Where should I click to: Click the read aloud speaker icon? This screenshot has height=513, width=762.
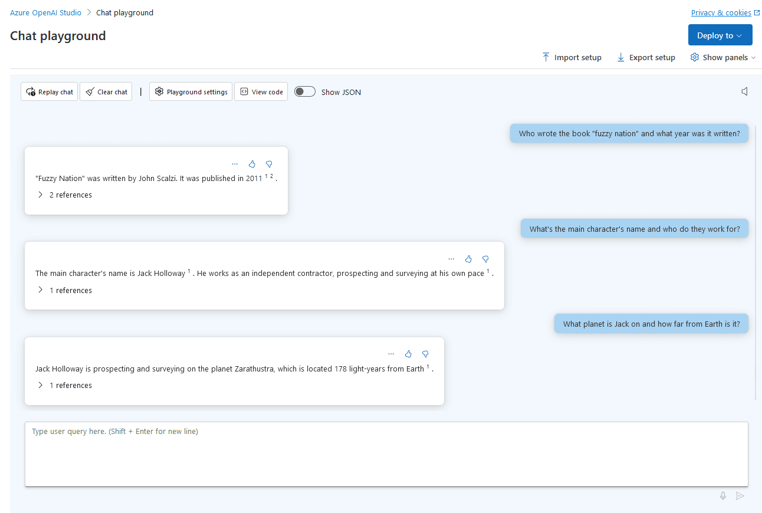(744, 91)
